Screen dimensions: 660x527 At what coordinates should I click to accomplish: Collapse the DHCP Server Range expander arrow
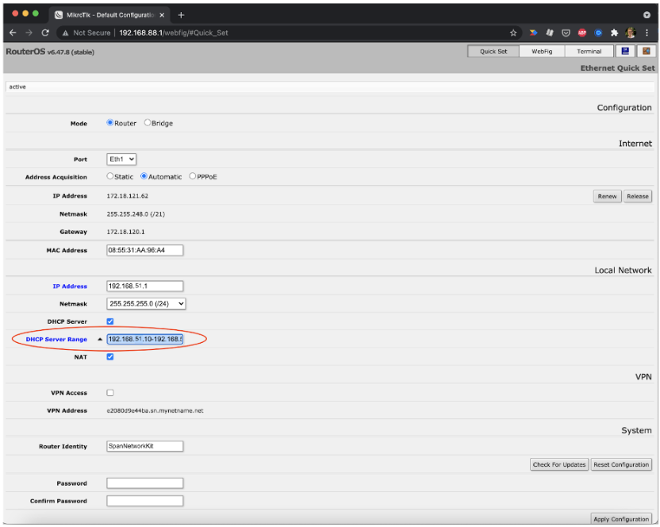click(x=98, y=338)
